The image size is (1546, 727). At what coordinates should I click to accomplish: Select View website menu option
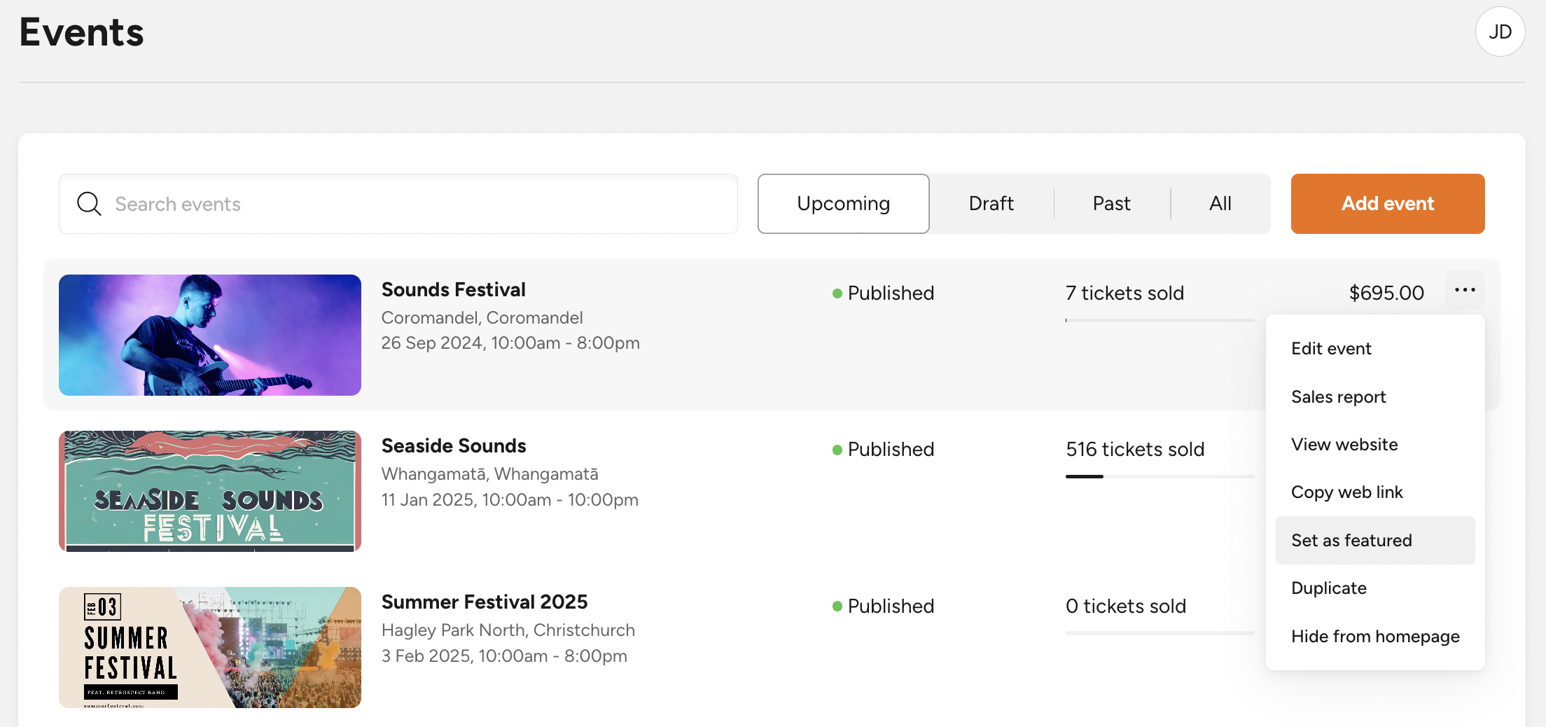point(1344,445)
